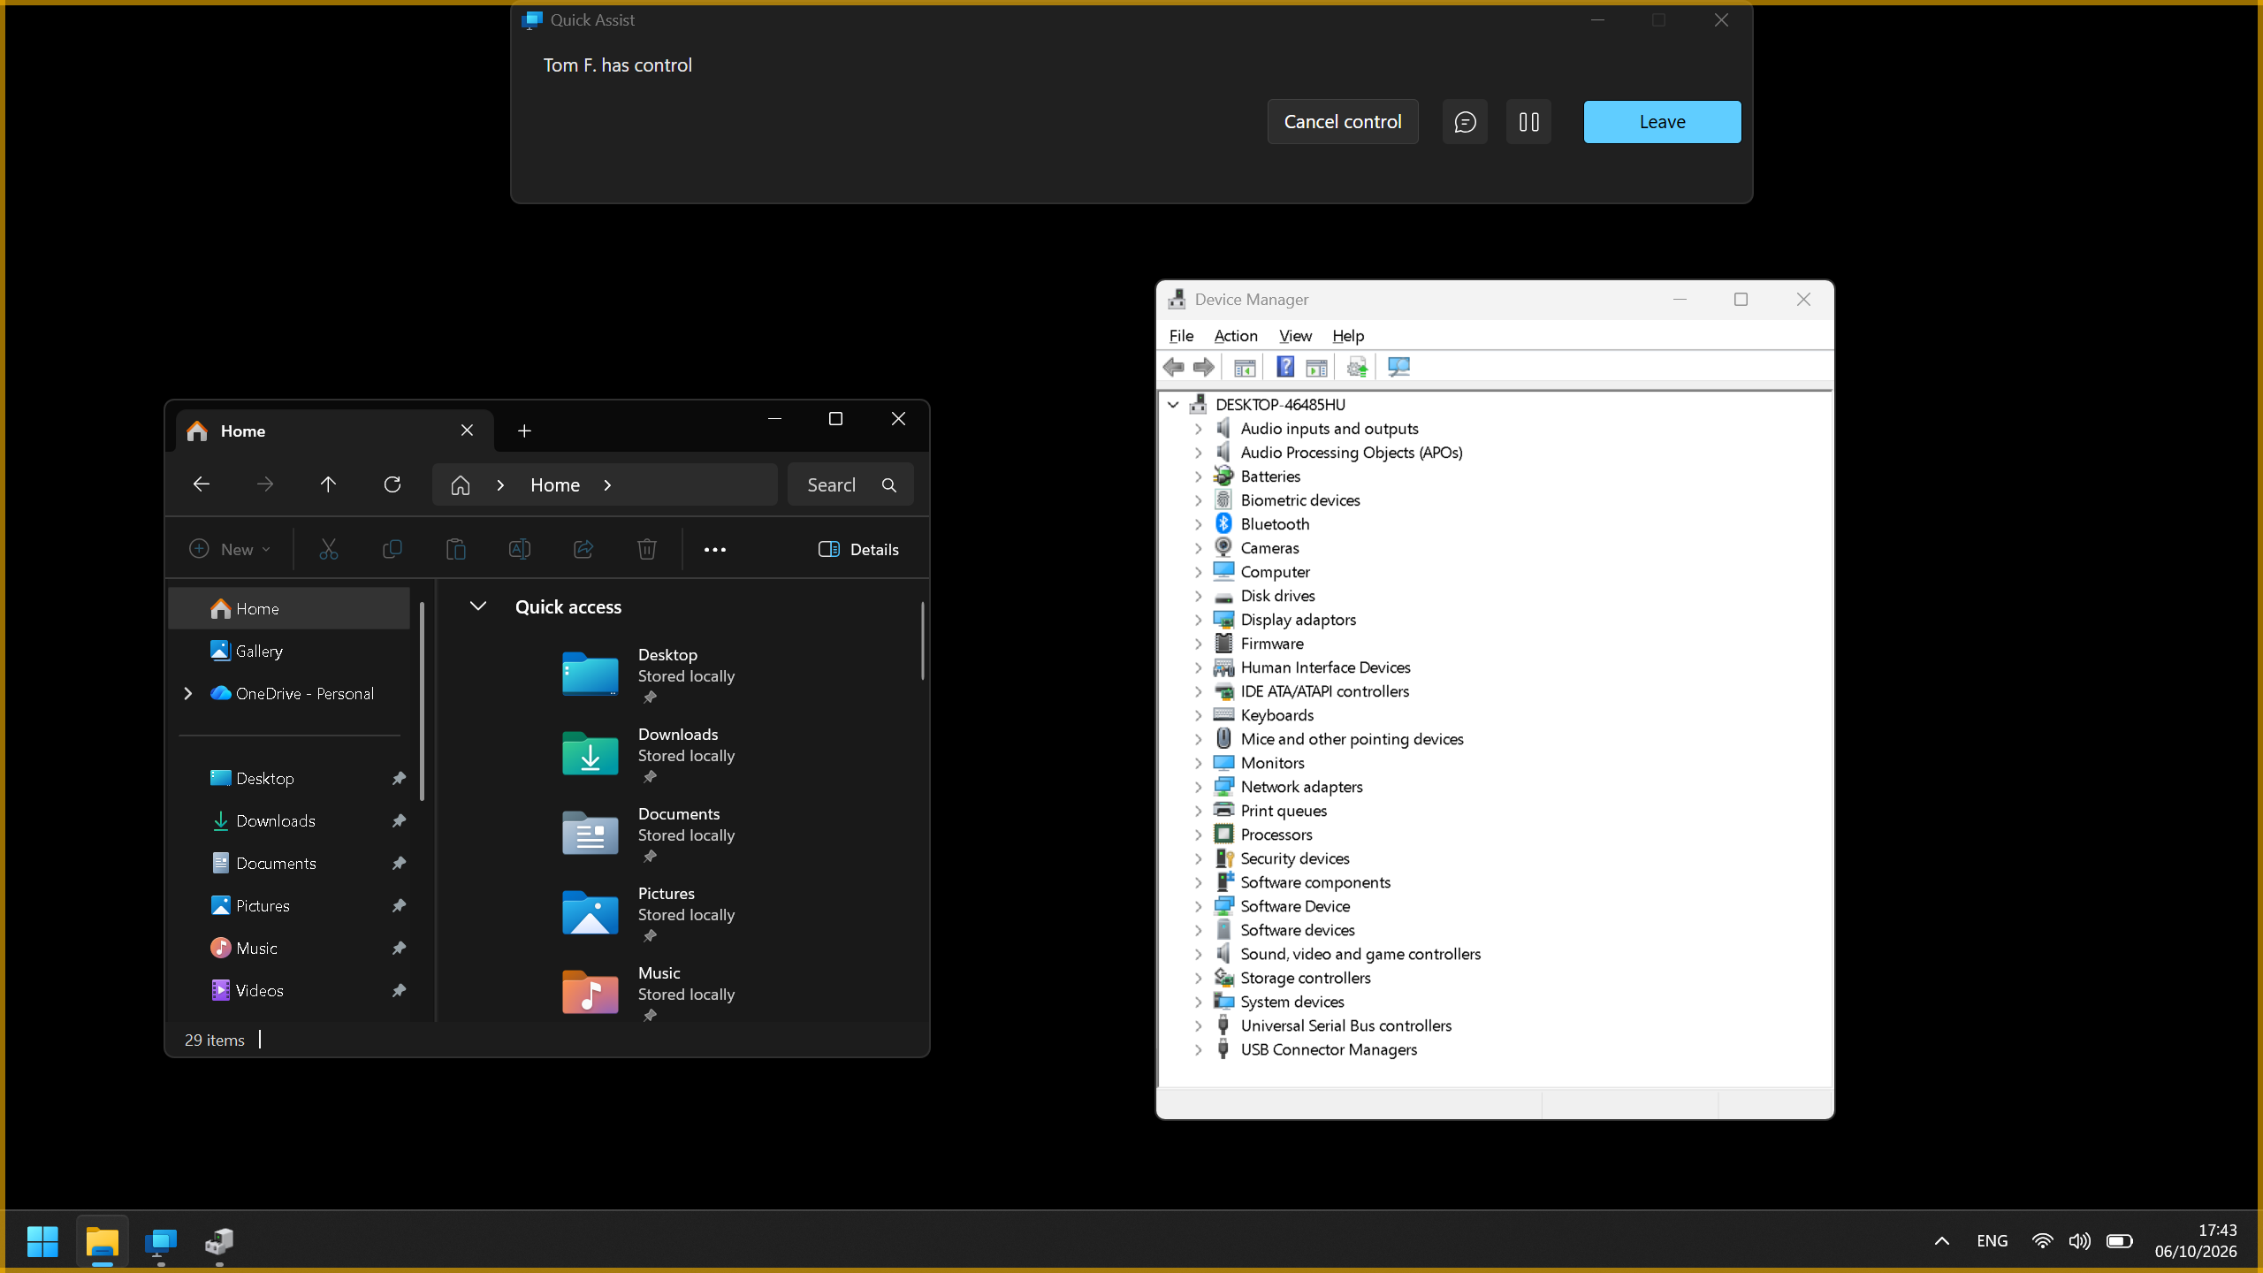Open the New dropdown in File Explorer

(230, 549)
